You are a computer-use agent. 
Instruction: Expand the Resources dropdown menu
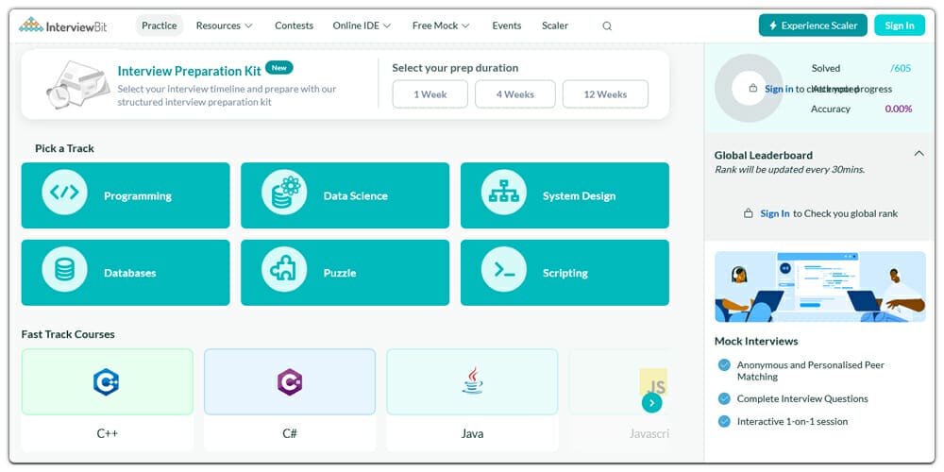(x=224, y=25)
